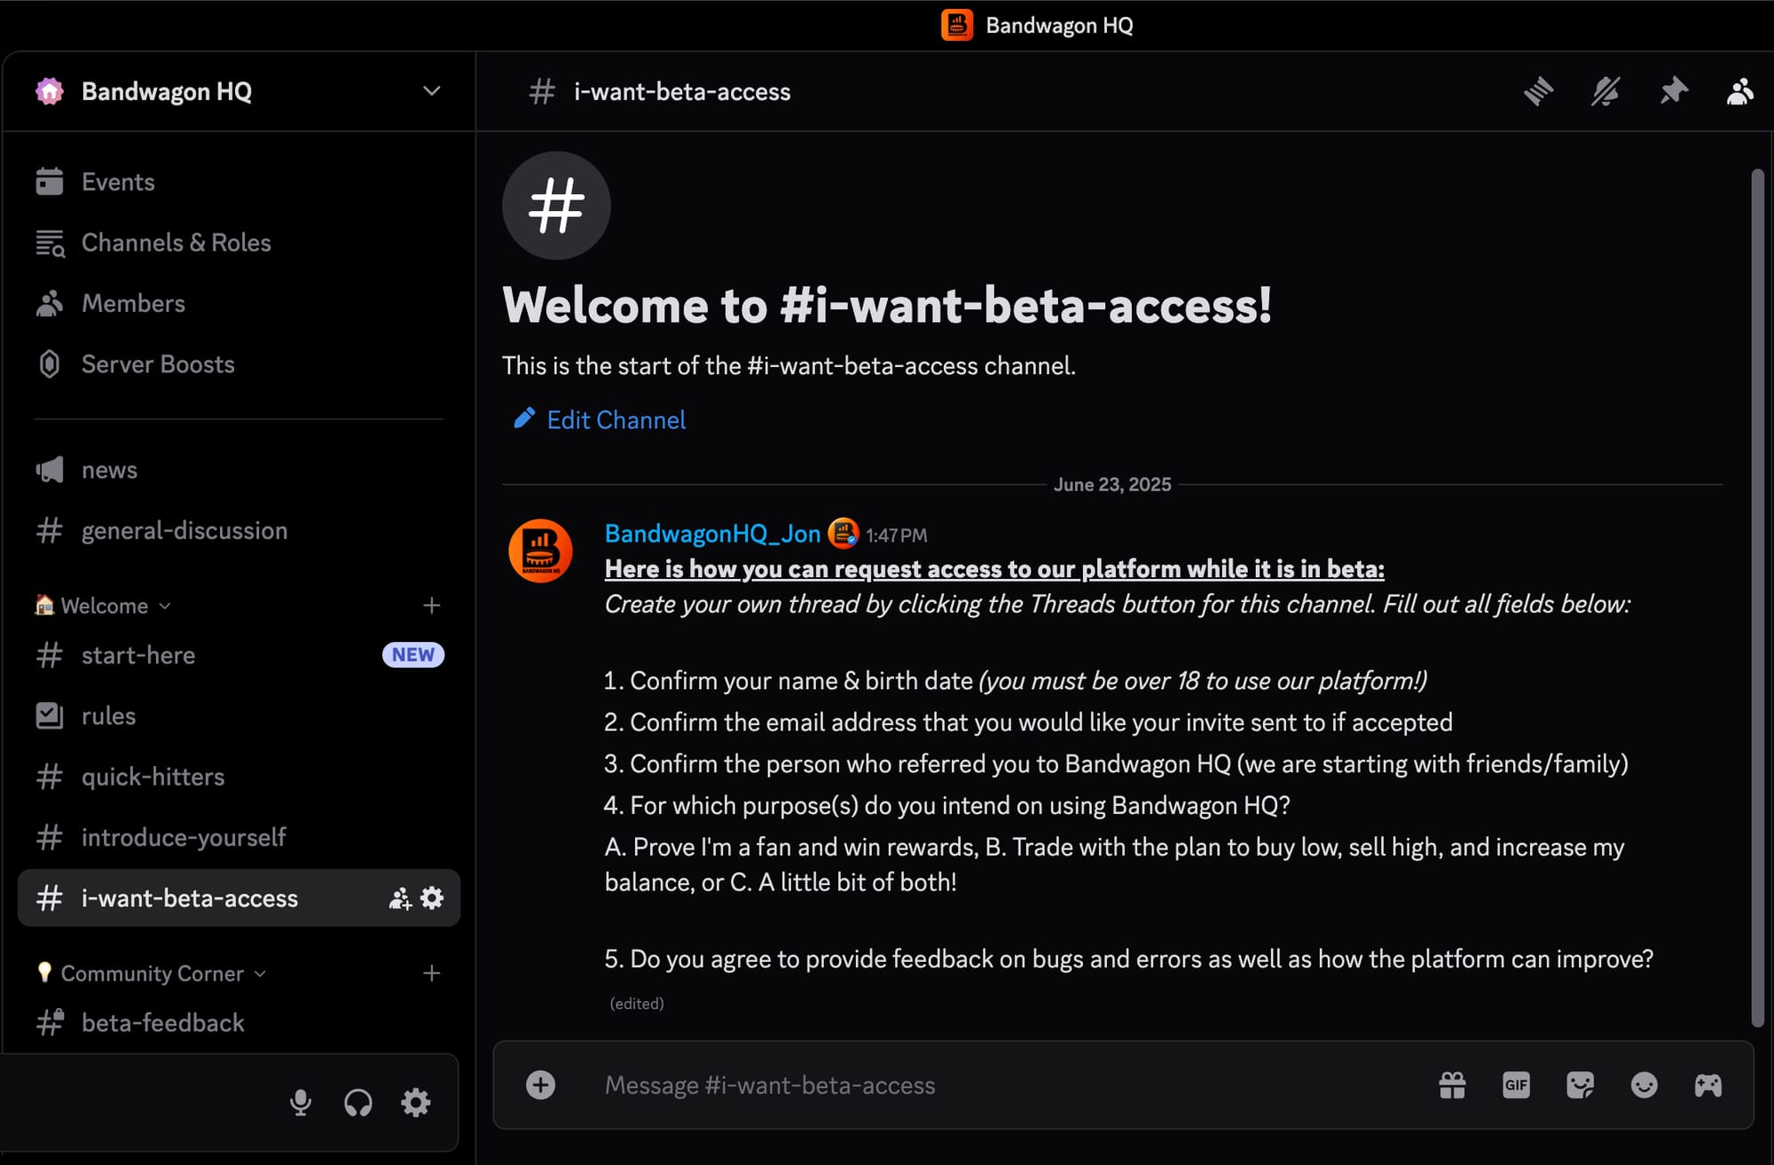Screen dimensions: 1774x1165
Task: Open the rules channel
Action: 238,715
